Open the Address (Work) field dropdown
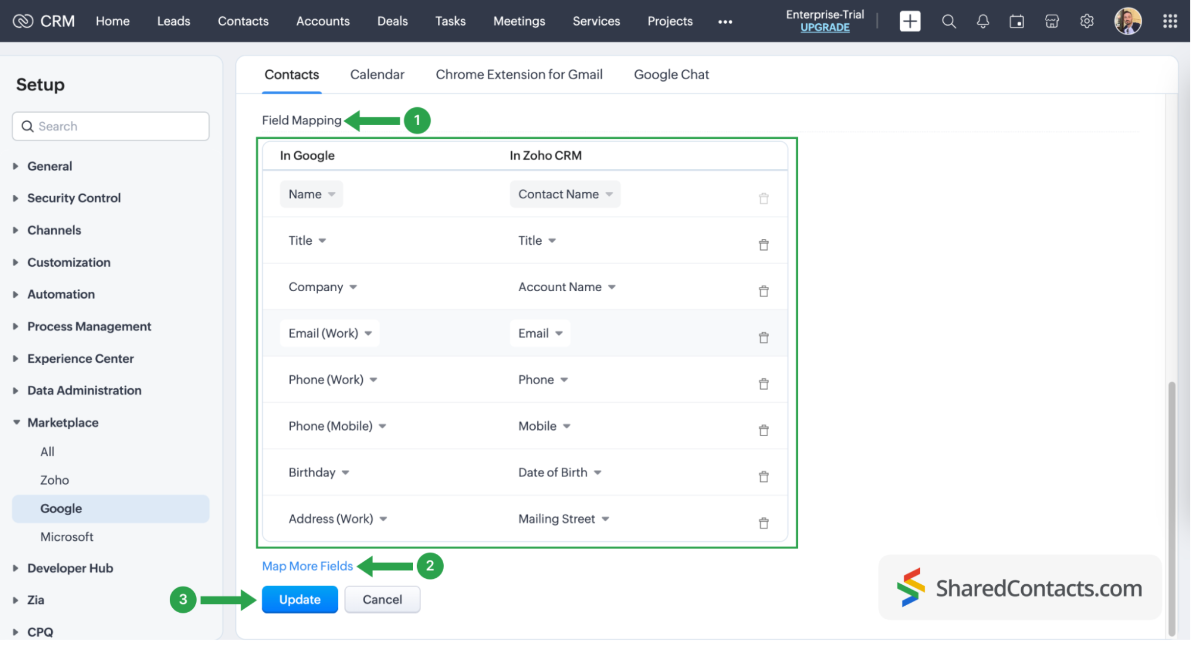This screenshot has width=1191, height=670. coord(338,519)
